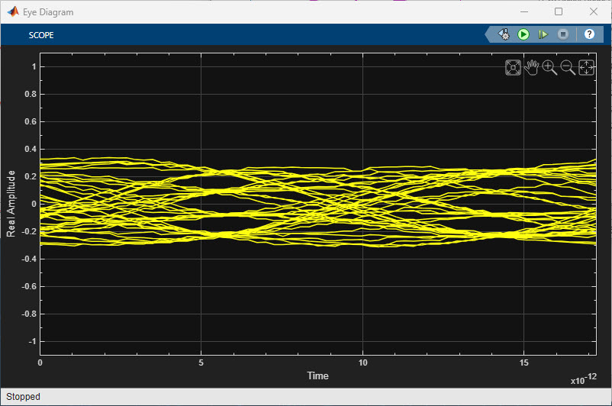Screen dimensions: 612x406
Task: Open the scope configuration settings icon
Action: pos(504,34)
